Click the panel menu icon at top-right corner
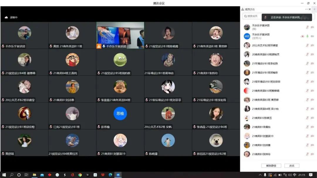This screenshot has height=178, width=317. pos(314,9)
